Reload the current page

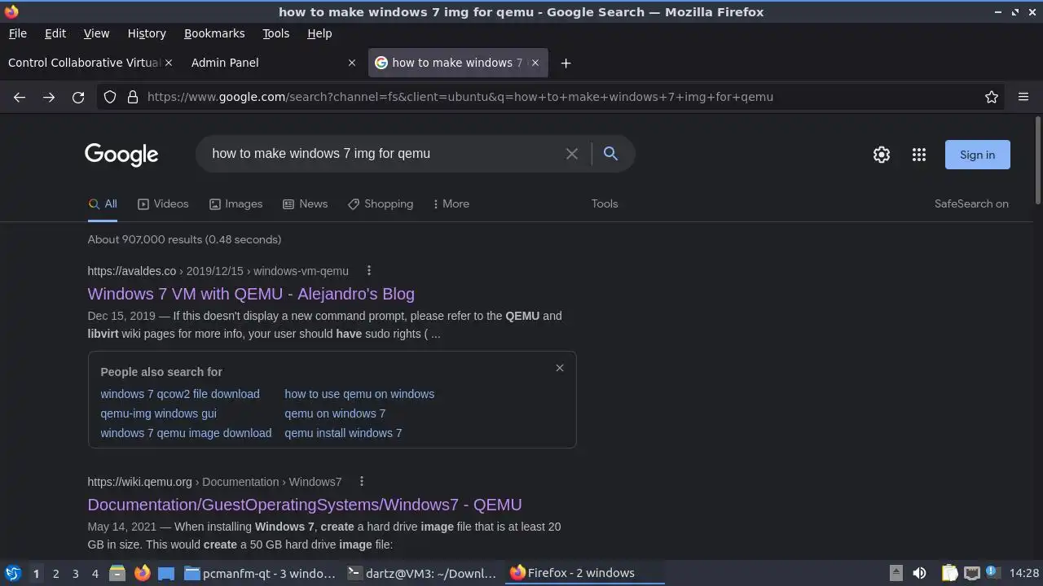coord(78,97)
